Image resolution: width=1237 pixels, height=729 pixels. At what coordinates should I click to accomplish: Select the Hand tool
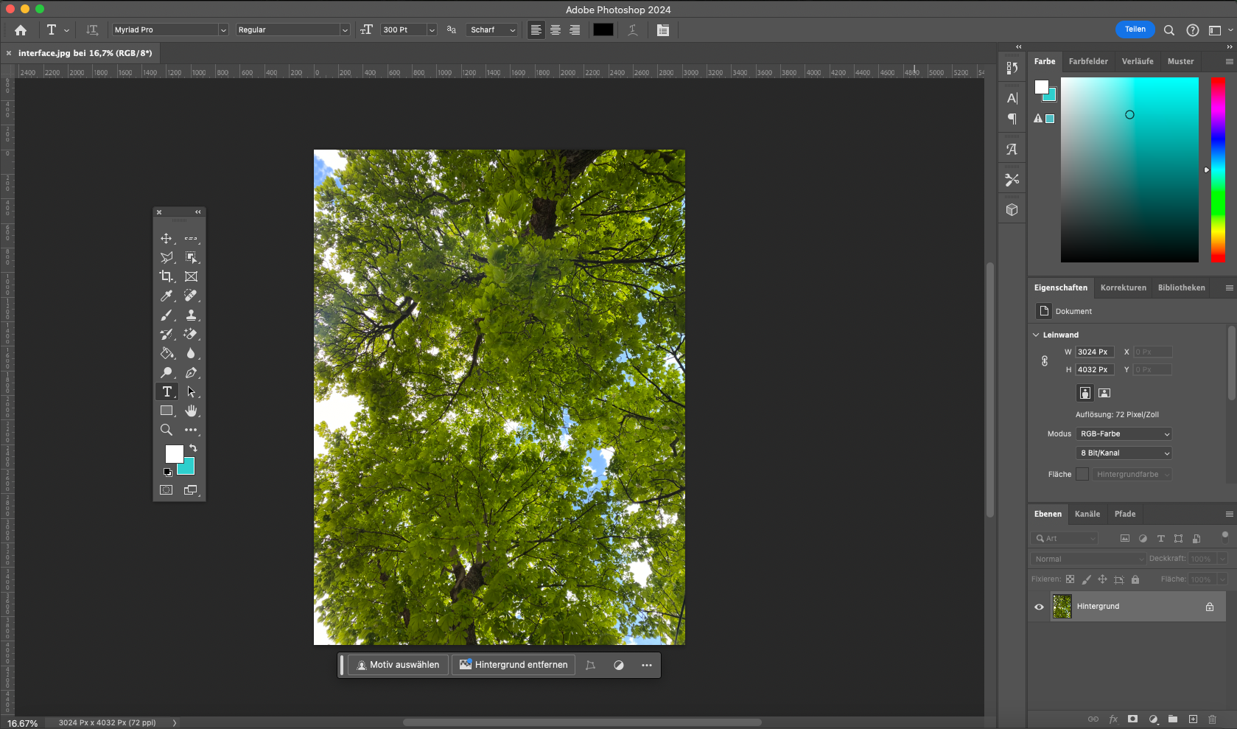tap(191, 411)
